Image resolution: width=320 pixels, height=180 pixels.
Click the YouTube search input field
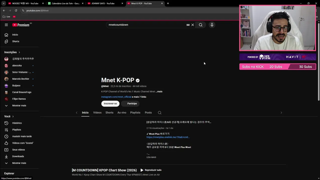(x=146, y=25)
